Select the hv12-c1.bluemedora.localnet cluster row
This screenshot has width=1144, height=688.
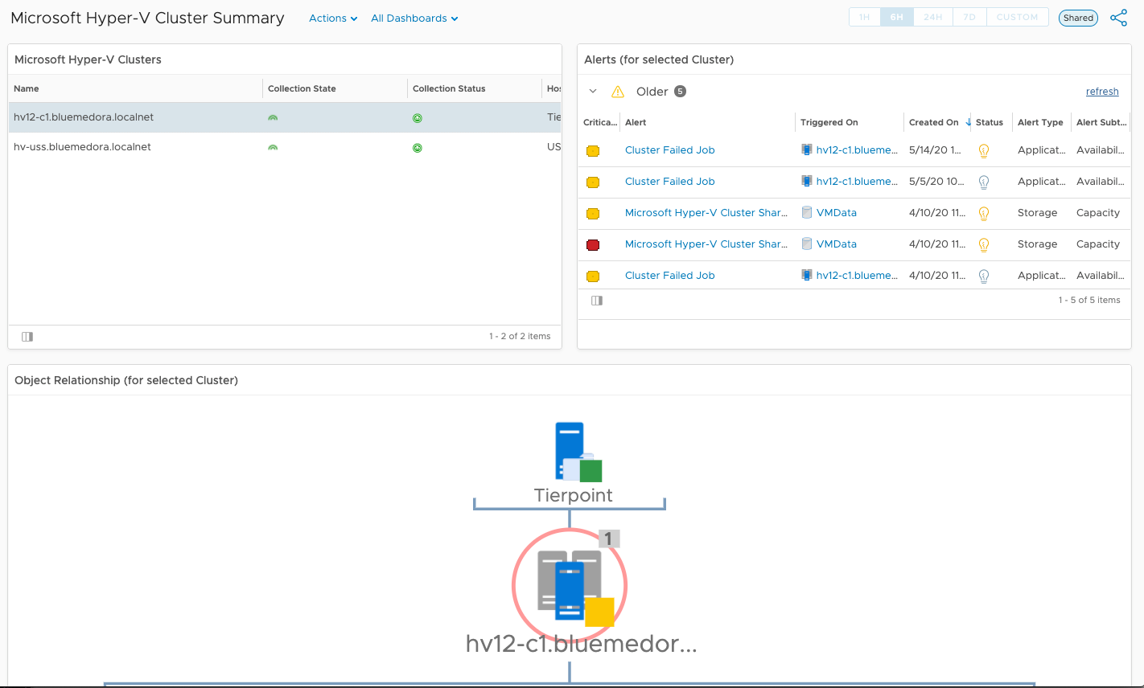(285, 117)
